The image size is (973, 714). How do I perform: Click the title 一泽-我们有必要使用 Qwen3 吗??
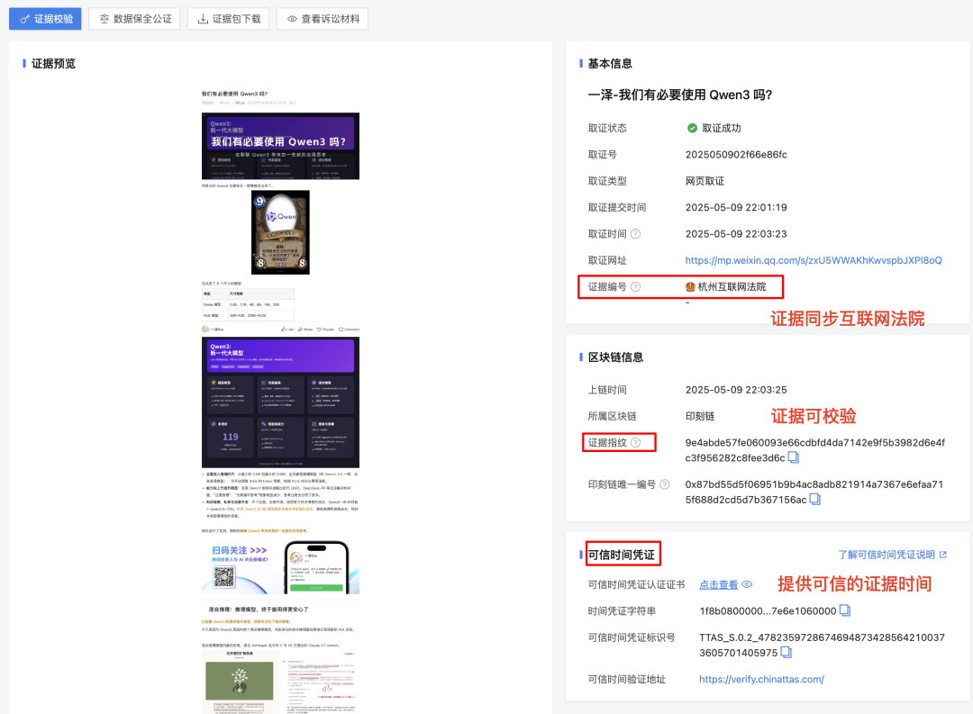680,95
